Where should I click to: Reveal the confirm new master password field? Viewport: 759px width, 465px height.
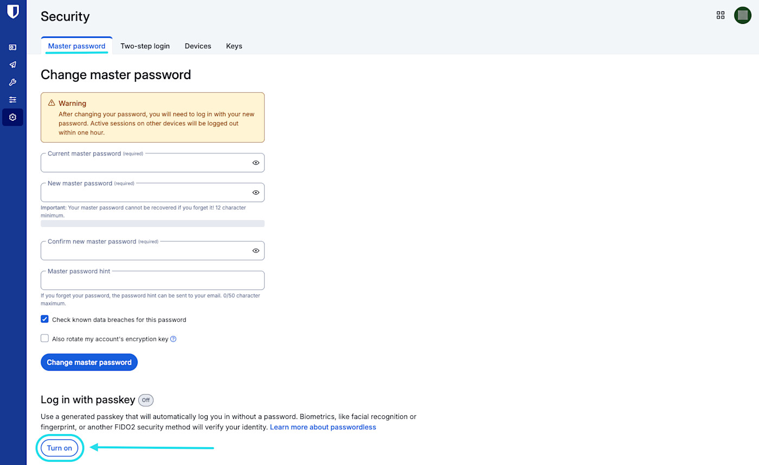pos(255,250)
